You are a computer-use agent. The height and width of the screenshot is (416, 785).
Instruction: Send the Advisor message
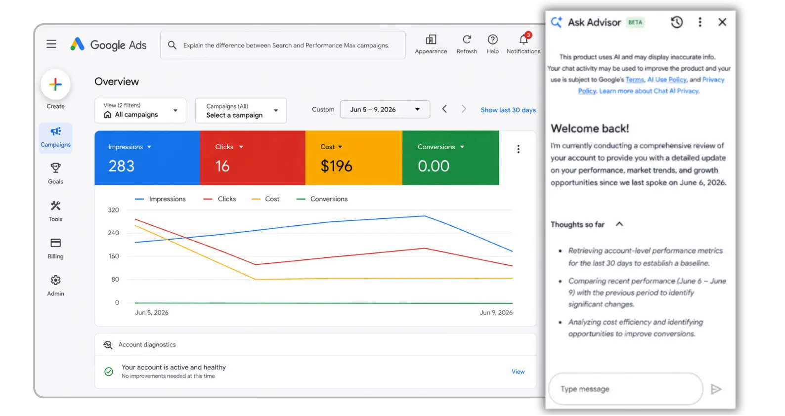point(716,389)
